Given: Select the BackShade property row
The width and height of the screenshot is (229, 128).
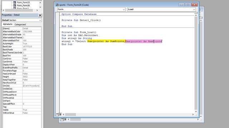Looking at the screenshot, I should point(22,50).
